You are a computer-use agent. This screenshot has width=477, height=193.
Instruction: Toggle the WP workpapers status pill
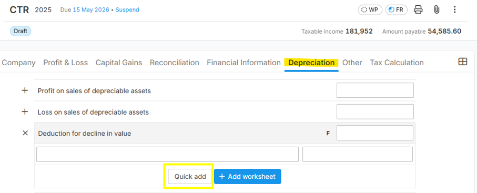(370, 10)
